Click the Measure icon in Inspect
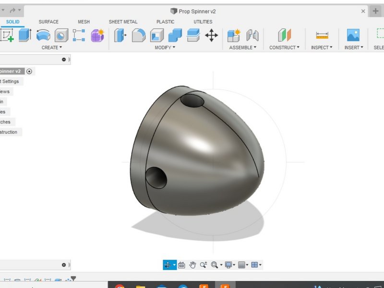This screenshot has width=384, height=288. (322, 35)
